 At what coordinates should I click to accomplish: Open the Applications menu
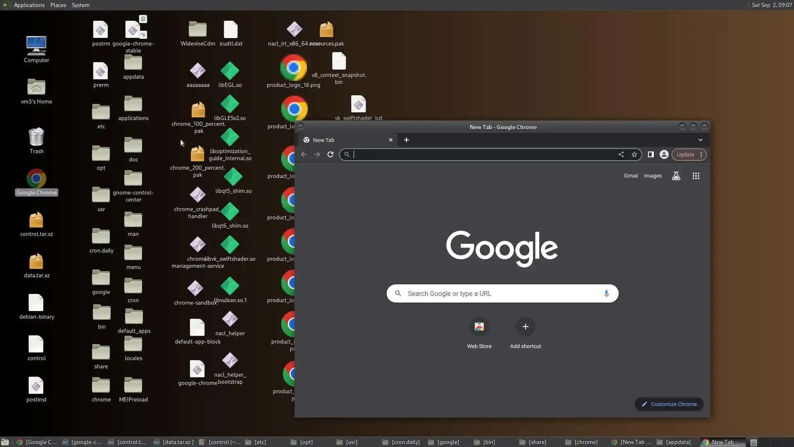[x=29, y=5]
